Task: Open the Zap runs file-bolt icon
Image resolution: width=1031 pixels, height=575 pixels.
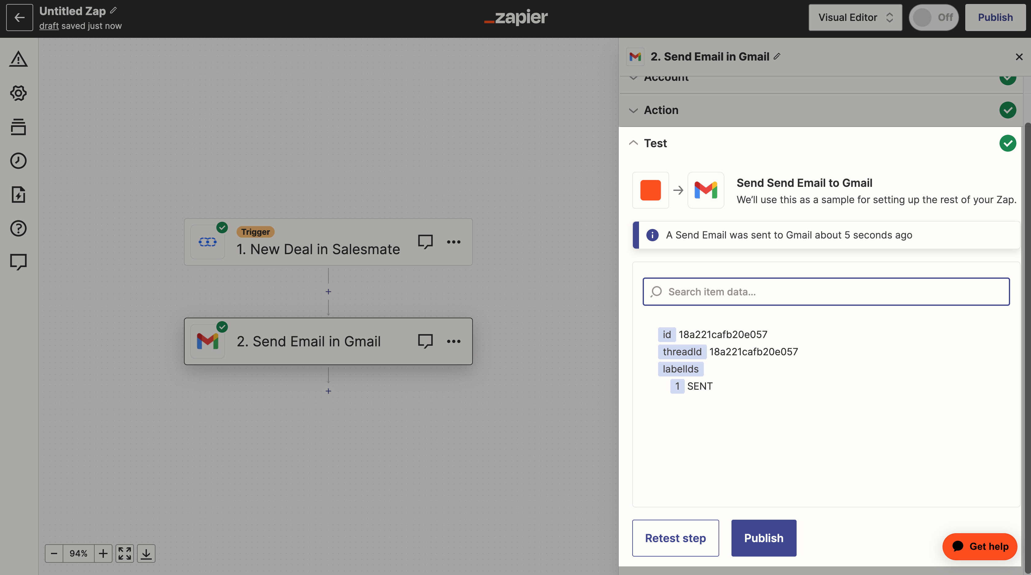Action: [18, 195]
